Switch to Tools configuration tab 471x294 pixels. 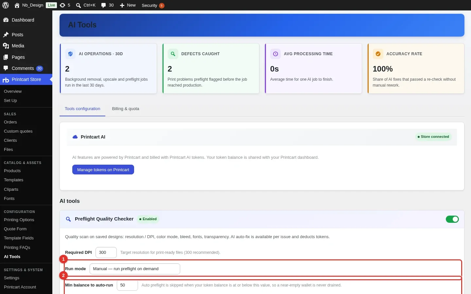coord(82,109)
